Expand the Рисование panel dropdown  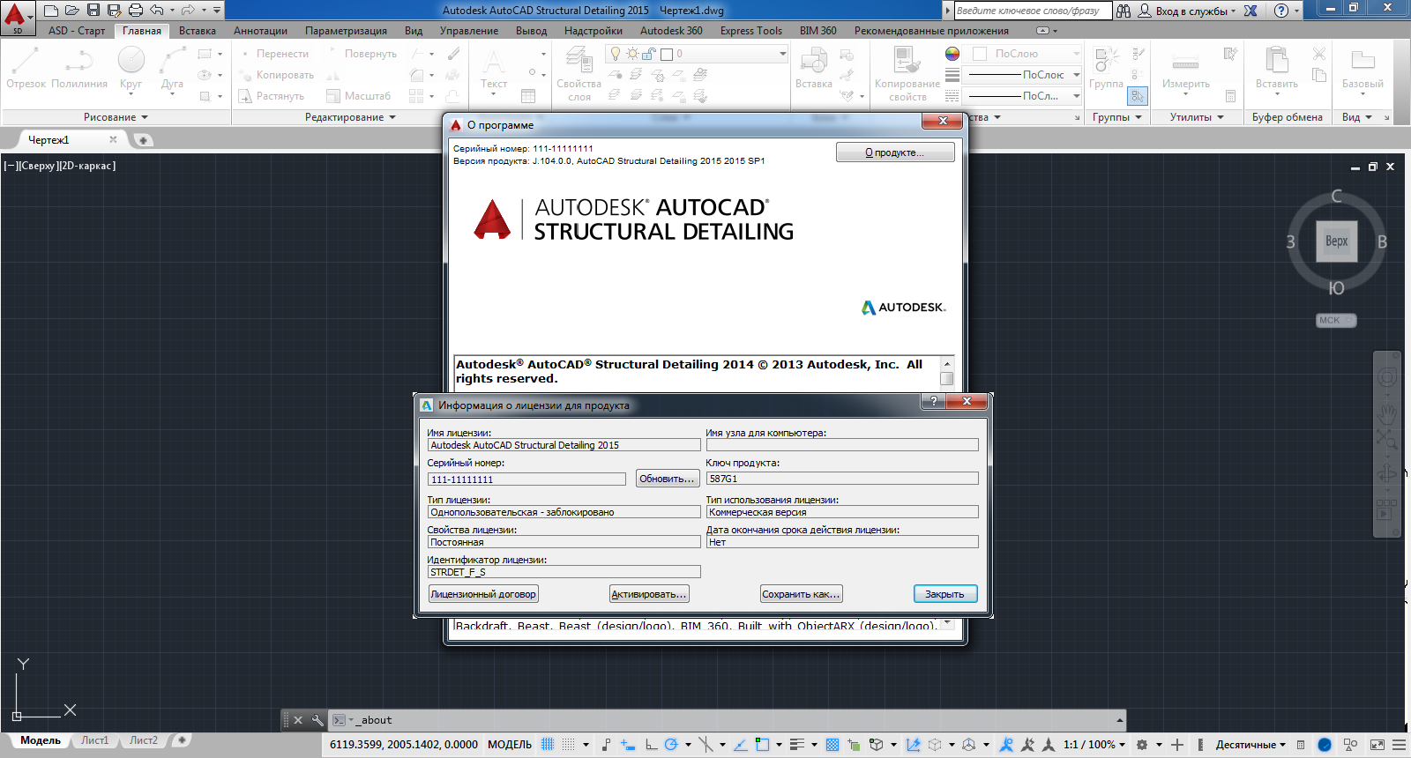click(116, 117)
